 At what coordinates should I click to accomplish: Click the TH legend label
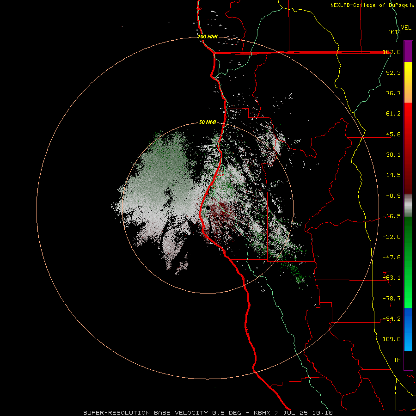(x=397, y=360)
